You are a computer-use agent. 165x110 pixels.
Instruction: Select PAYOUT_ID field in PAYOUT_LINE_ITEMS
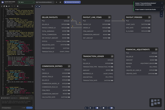(97, 24)
